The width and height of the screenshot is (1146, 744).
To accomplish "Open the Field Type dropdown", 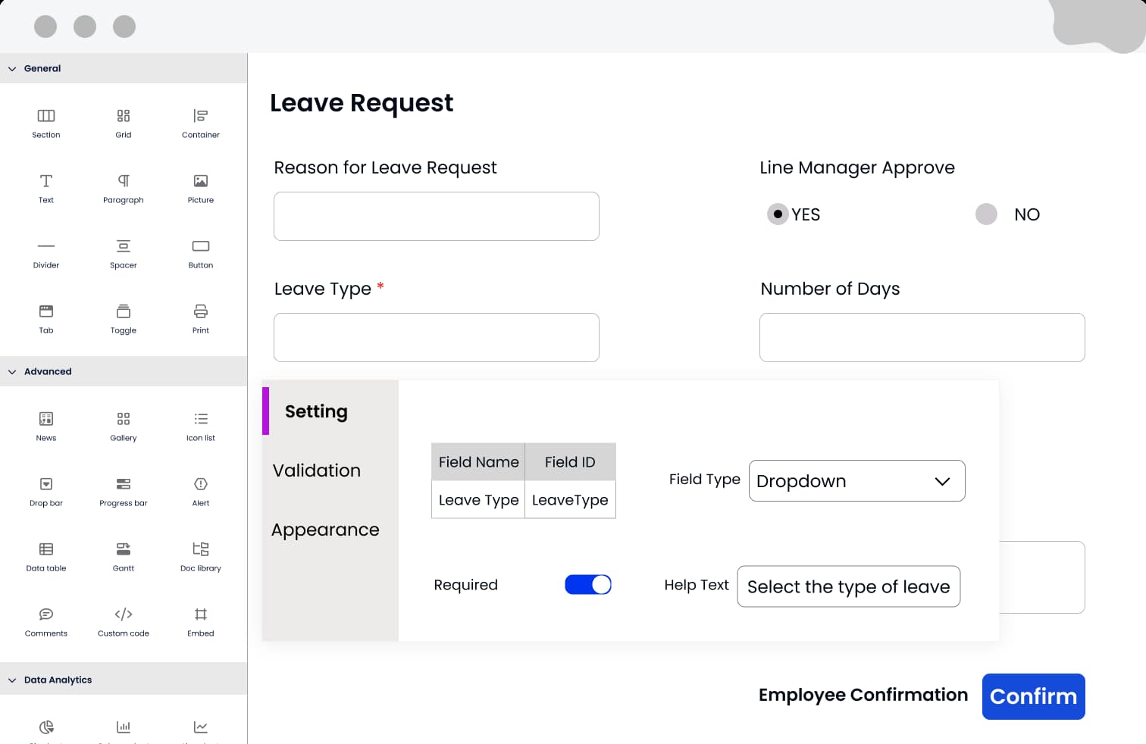I will (856, 481).
